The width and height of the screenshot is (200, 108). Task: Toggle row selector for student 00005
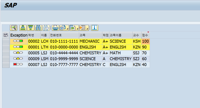6,53
